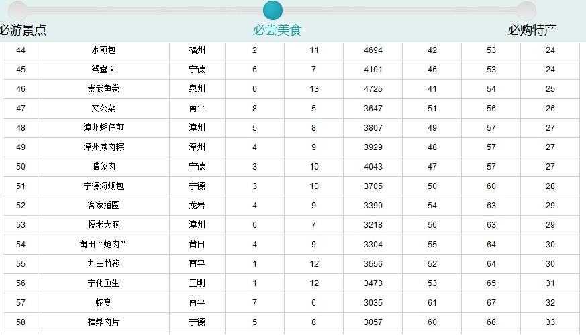Select the 九曲竹筏 entry in row 55
Image resolution: width=586 pixels, height=335 pixels.
[x=103, y=264]
